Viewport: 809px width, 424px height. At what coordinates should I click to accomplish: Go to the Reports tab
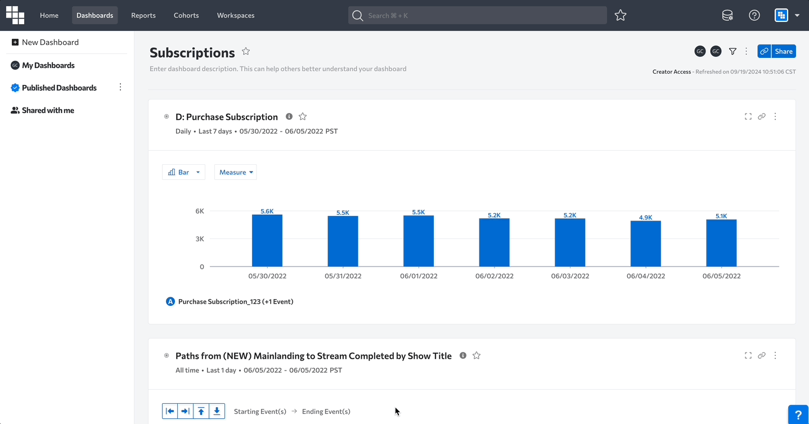coord(143,16)
